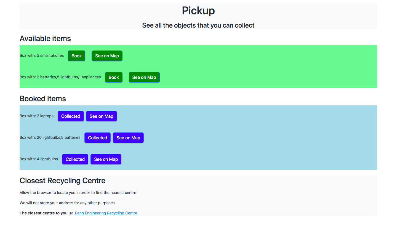
Task: Click the "Box with: 4 lightbulbs" label
Action: point(39,159)
